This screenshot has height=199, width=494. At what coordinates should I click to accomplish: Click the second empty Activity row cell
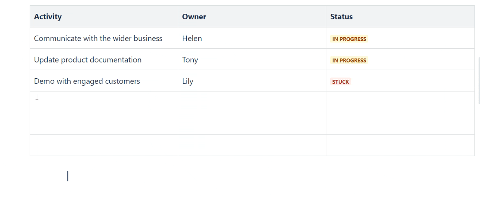[x=104, y=124]
